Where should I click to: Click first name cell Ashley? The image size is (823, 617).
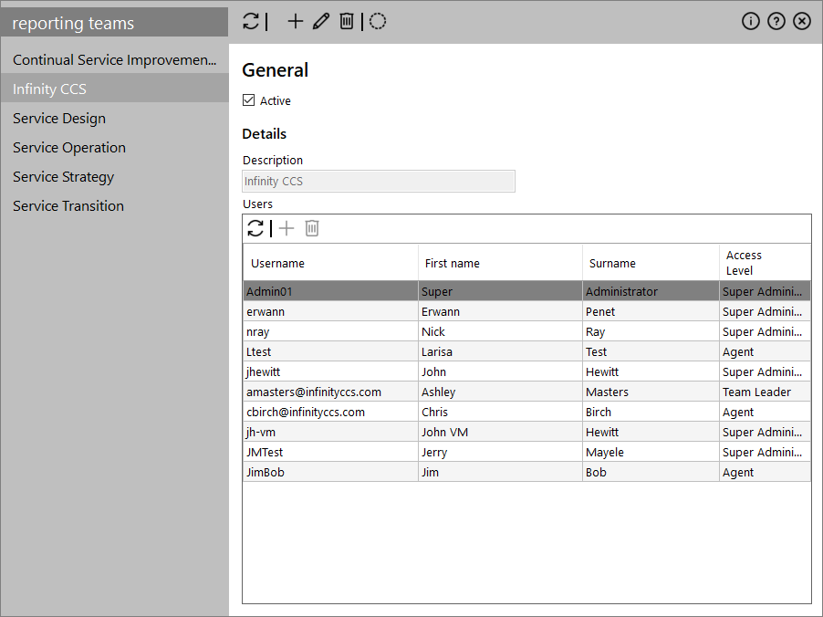pyautogui.click(x=500, y=392)
